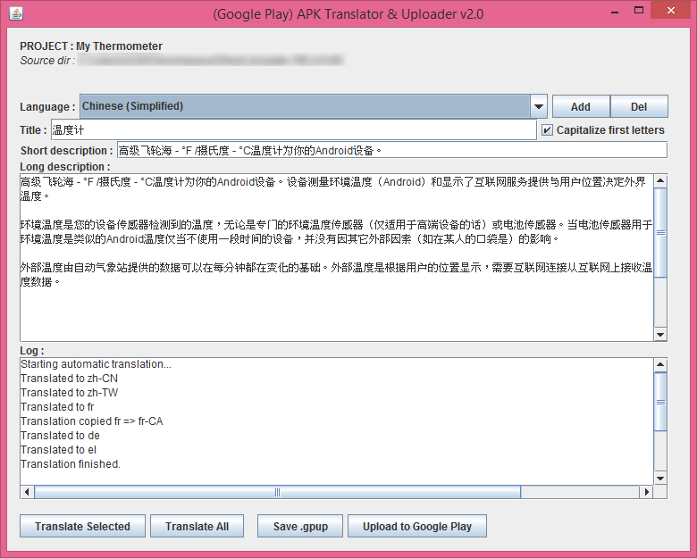Click log line 'Translated to el'

pyautogui.click(x=58, y=450)
